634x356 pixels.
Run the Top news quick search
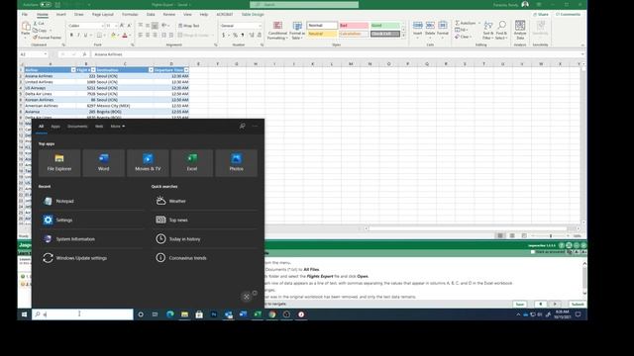click(205, 220)
